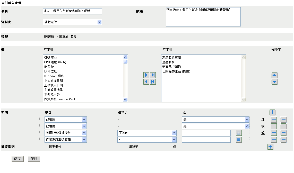The image size is (294, 173).
Task: Select CPU 速度 (MHz) in available columns
Action: (55, 62)
